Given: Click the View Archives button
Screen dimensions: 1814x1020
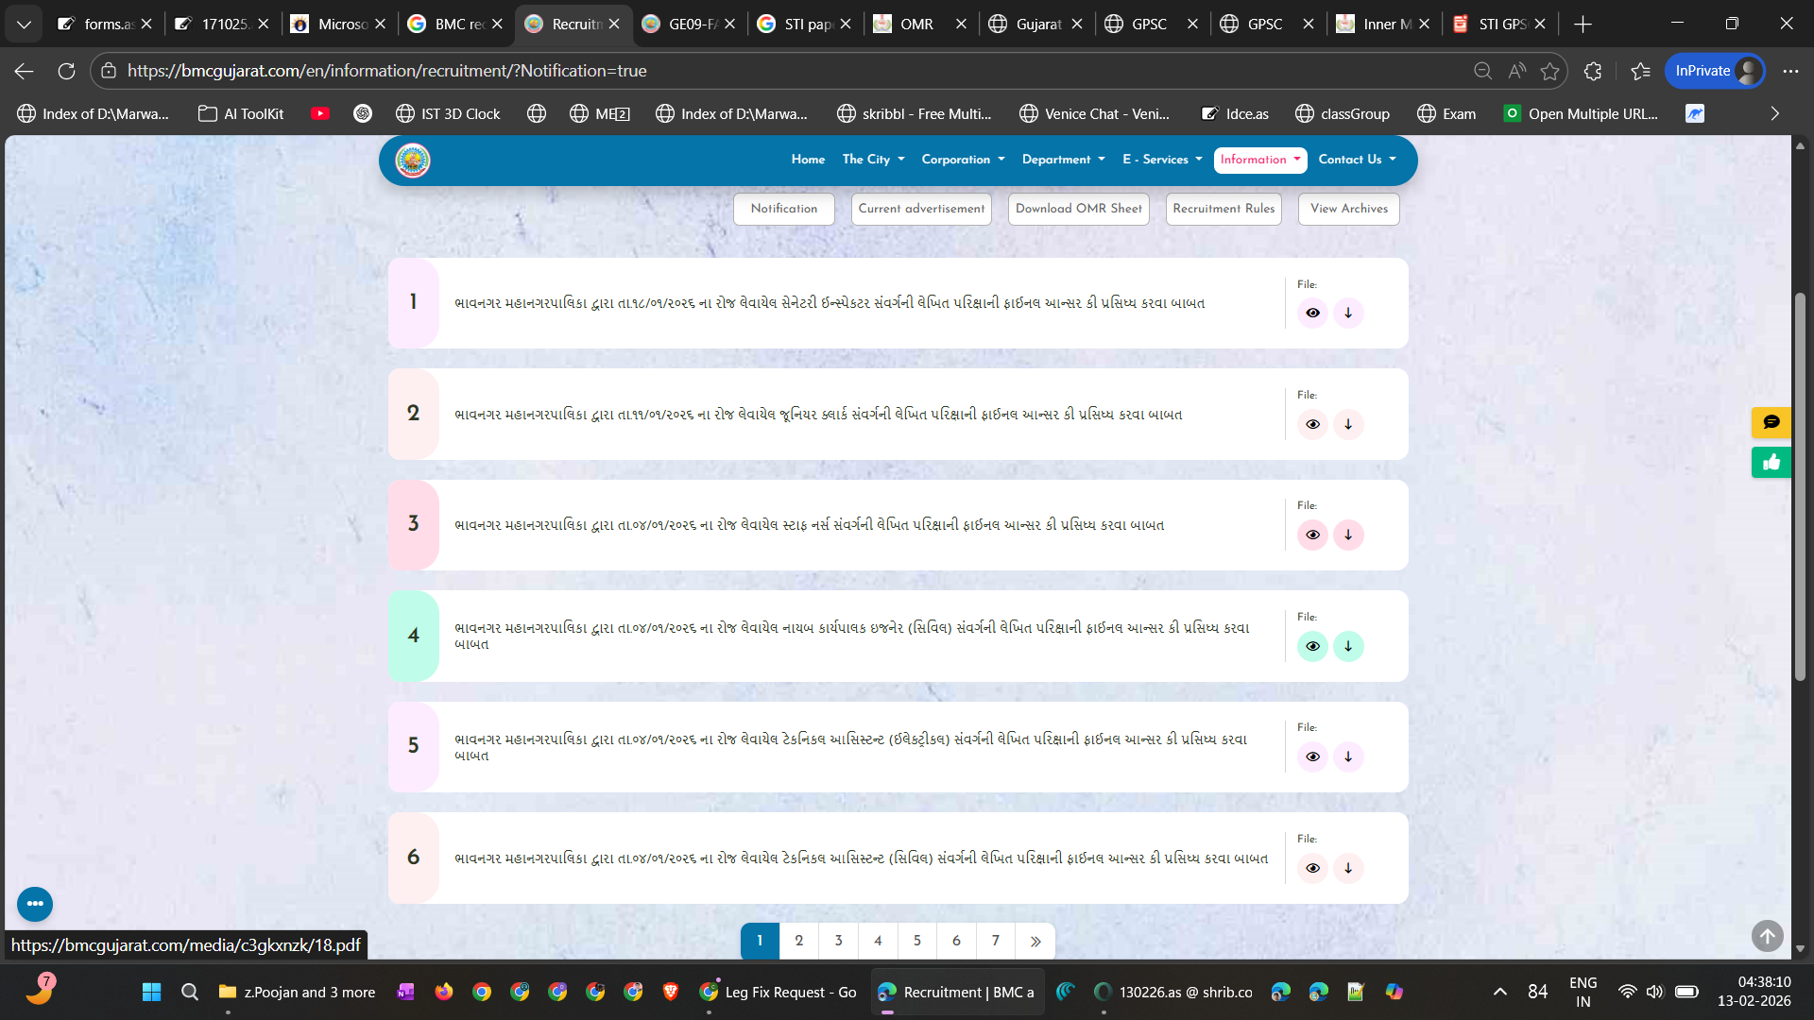Looking at the screenshot, I should 1348,209.
